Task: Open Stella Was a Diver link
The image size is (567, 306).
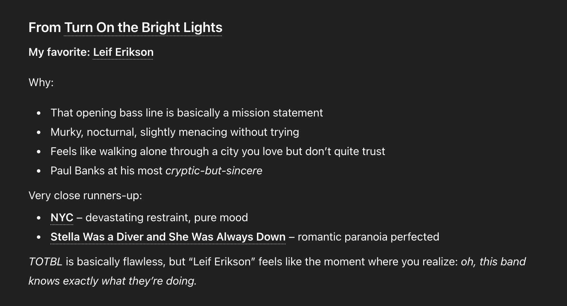Action: (168, 237)
